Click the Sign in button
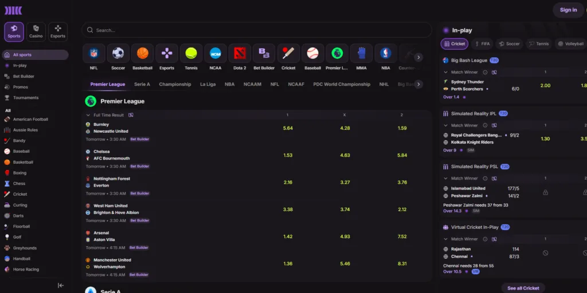The height and width of the screenshot is (293, 587). tap(568, 10)
